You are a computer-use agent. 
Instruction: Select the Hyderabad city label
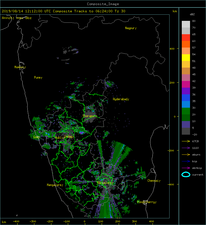pos(120,99)
